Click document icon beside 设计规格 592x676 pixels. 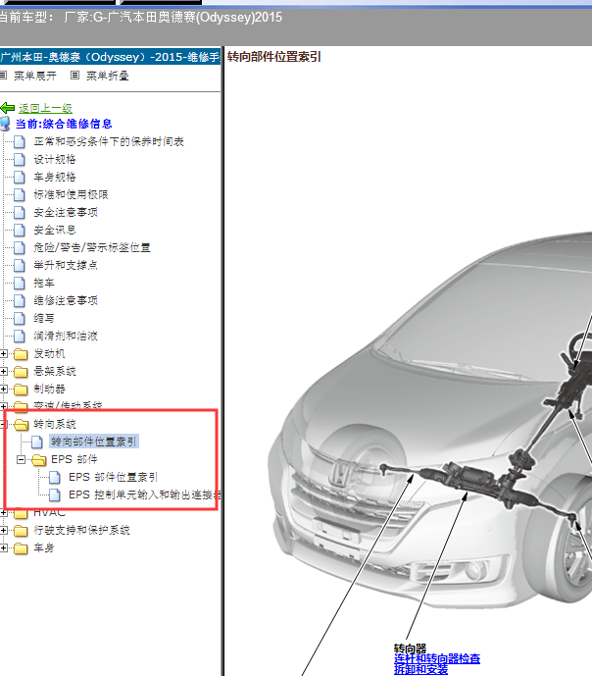[x=19, y=159]
